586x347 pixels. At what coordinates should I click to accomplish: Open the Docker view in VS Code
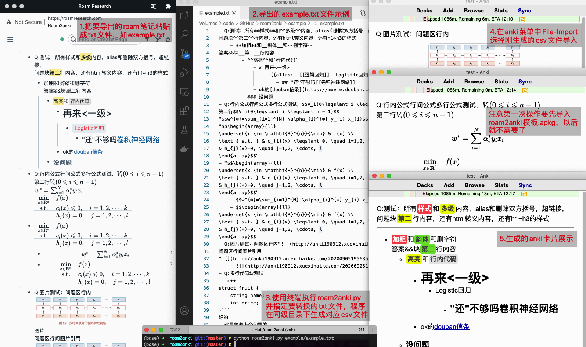[184, 149]
